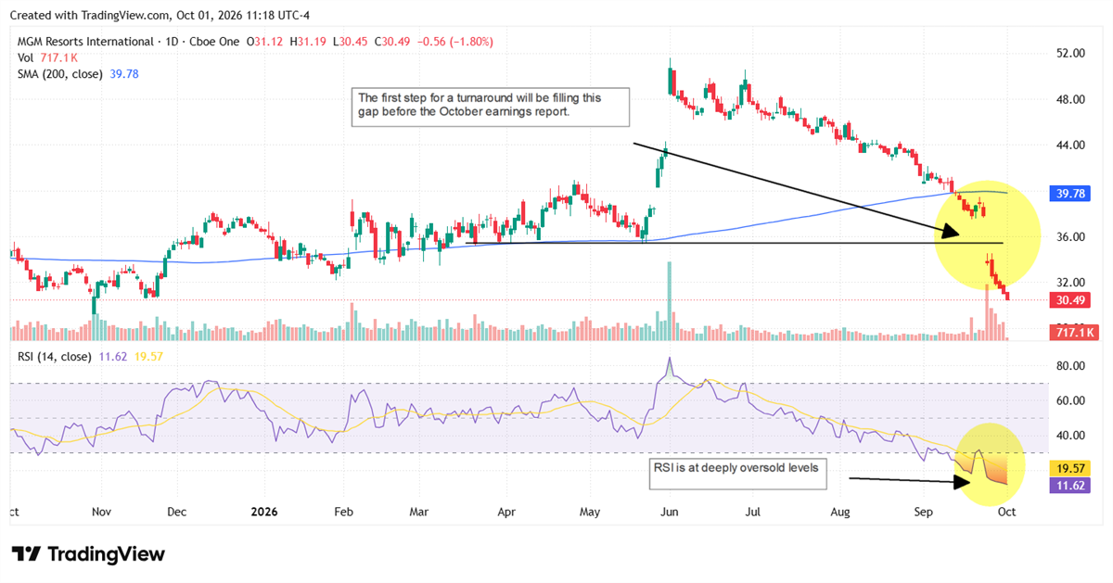Click the 44.00 price axis label

click(x=1070, y=146)
